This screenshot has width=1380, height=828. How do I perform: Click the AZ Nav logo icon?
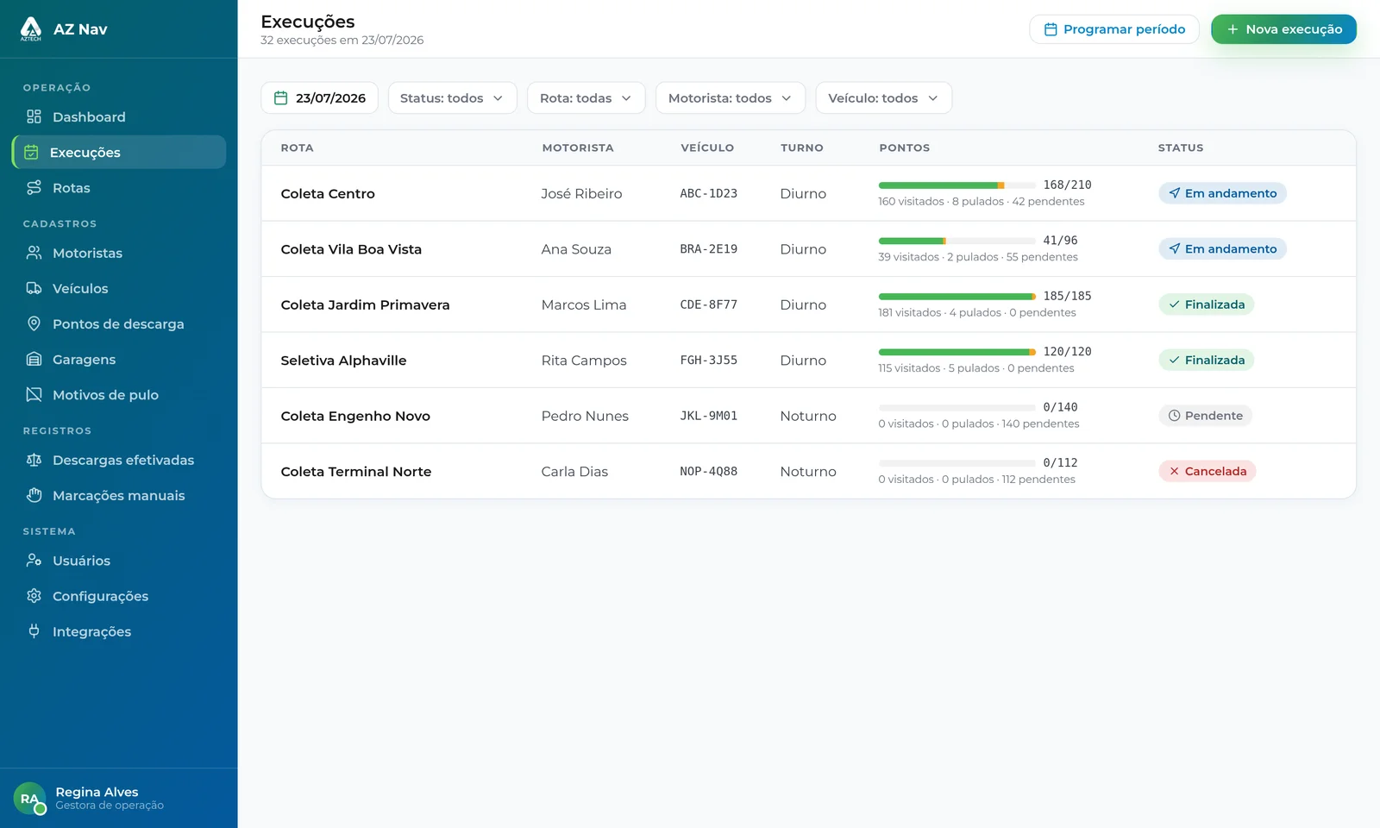(31, 28)
